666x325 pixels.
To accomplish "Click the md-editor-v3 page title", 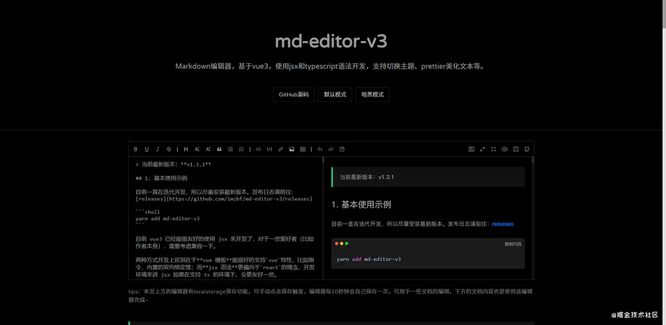I will pyautogui.click(x=331, y=42).
